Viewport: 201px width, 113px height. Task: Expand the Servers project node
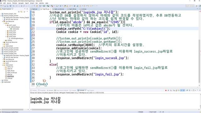pos(1,80)
